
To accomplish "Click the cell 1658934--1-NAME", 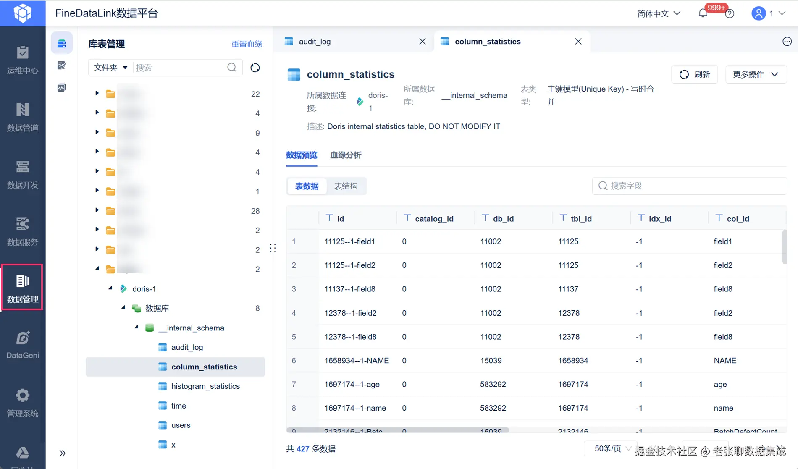I will pyautogui.click(x=357, y=361).
